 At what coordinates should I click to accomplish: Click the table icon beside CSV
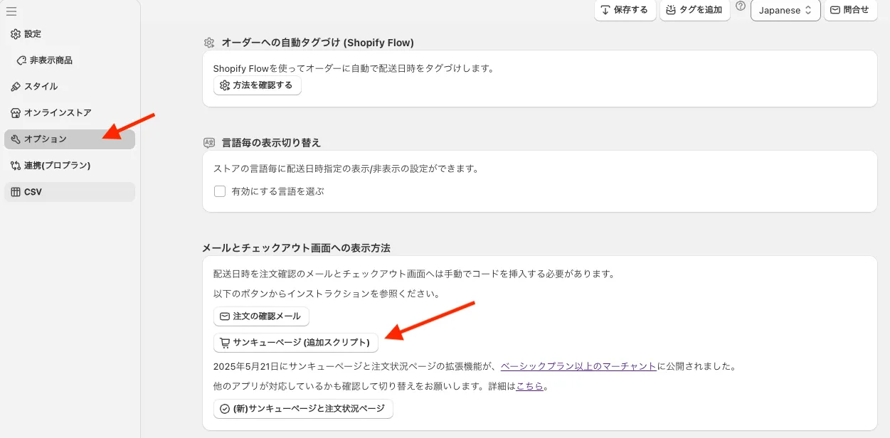(16, 192)
